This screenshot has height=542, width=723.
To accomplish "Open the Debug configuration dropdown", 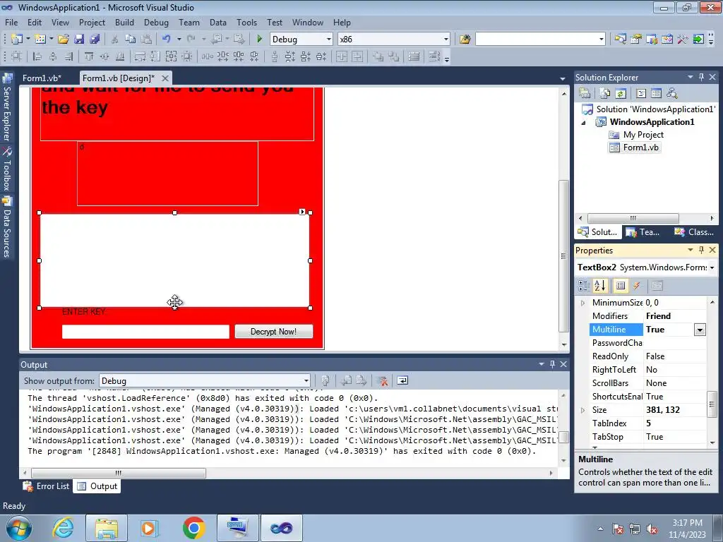I will coord(329,40).
